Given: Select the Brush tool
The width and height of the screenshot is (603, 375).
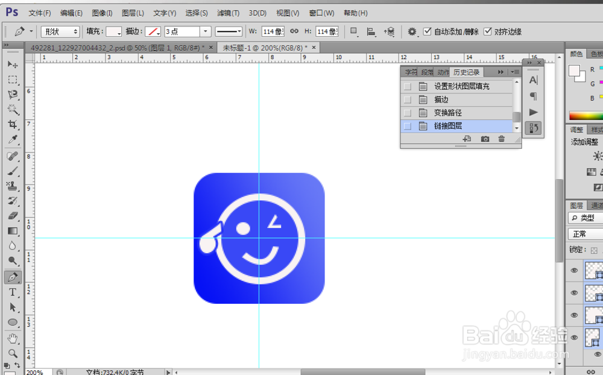Looking at the screenshot, I should click(13, 171).
